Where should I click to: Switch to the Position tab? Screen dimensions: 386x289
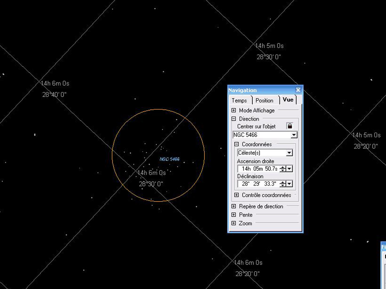[264, 101]
